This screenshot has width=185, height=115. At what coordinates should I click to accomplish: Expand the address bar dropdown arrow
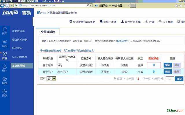[x=91, y=5]
